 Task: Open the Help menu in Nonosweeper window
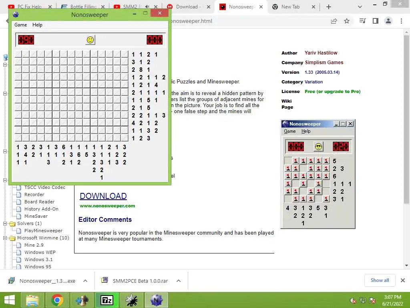pos(37,24)
